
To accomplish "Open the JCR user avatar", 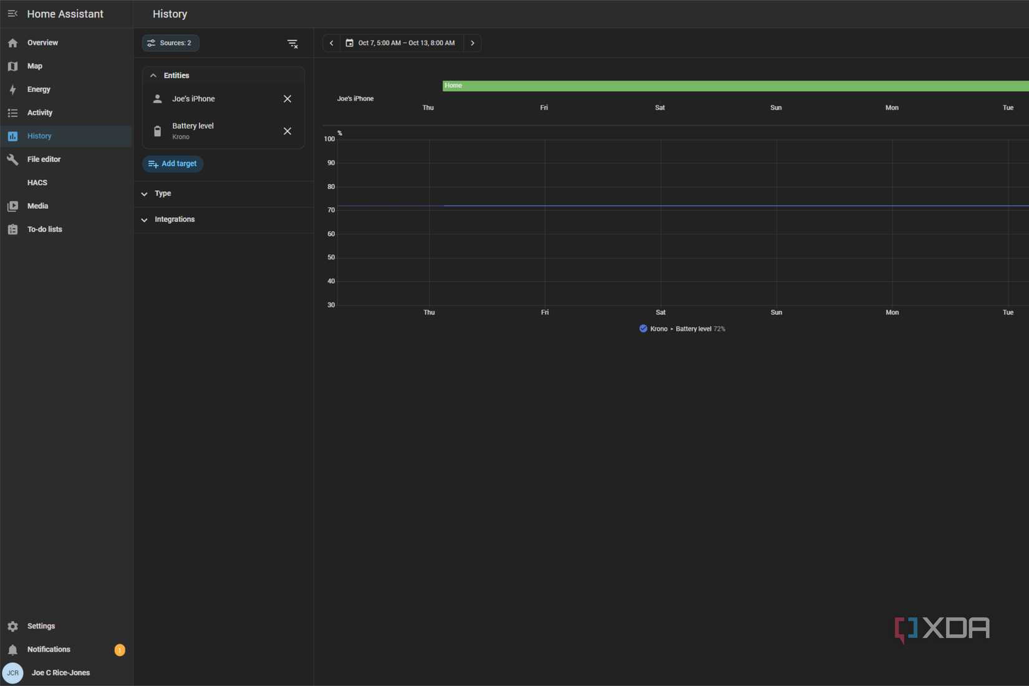I will 12,673.
